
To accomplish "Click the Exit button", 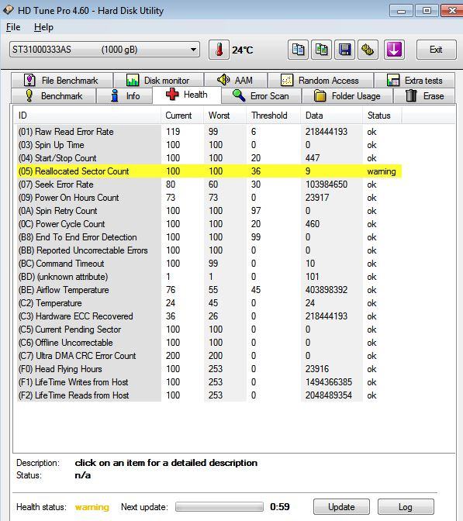I will pyautogui.click(x=436, y=50).
